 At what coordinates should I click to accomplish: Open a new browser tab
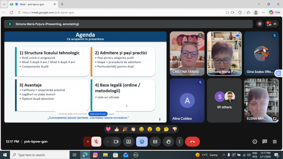point(62,4)
